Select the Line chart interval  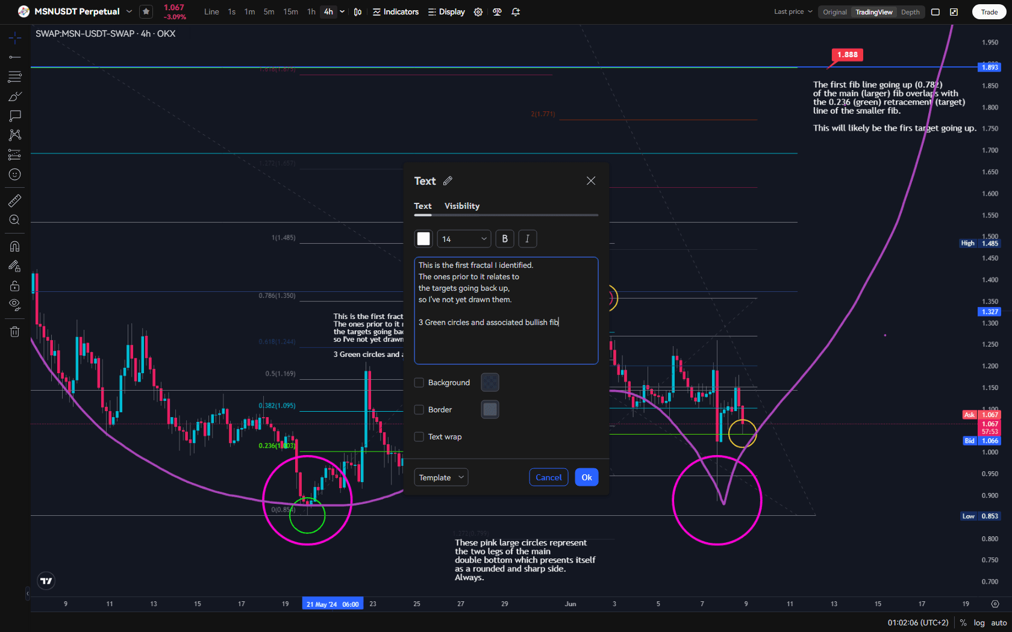[x=211, y=12]
